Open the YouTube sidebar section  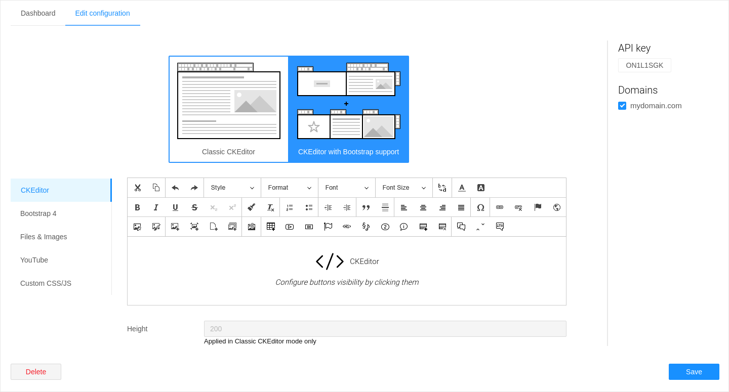tap(61, 260)
